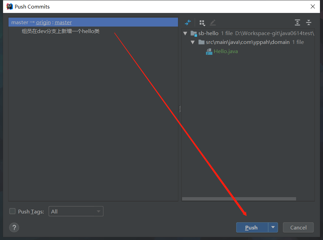Click the Show Diff arrows icon

pos(188,22)
